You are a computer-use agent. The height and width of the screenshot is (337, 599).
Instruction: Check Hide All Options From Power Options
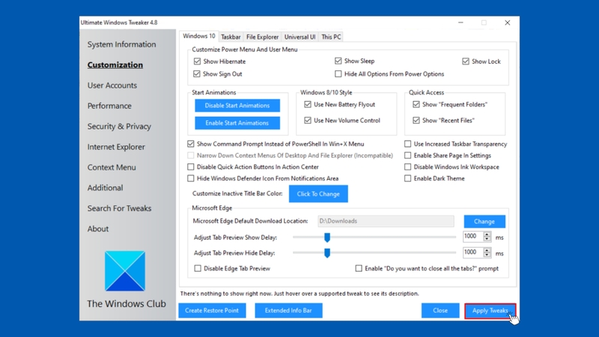point(338,73)
